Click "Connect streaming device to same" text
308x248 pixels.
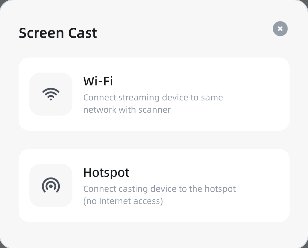click(153, 98)
